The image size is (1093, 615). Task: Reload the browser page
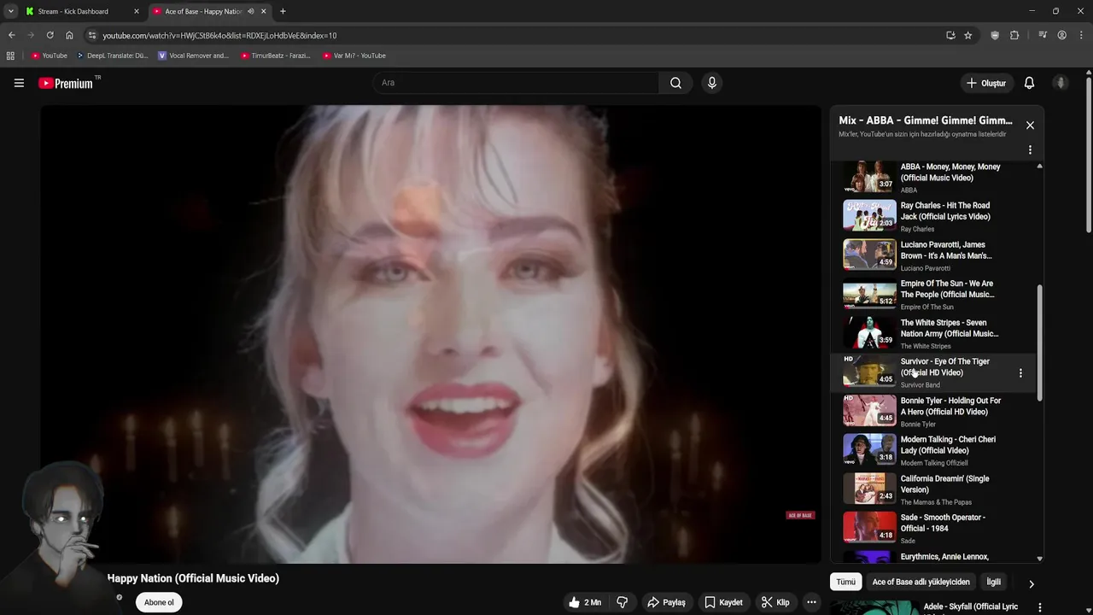tap(50, 35)
